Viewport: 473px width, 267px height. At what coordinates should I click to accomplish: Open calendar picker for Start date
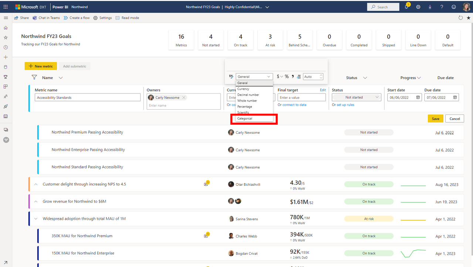pos(418,97)
